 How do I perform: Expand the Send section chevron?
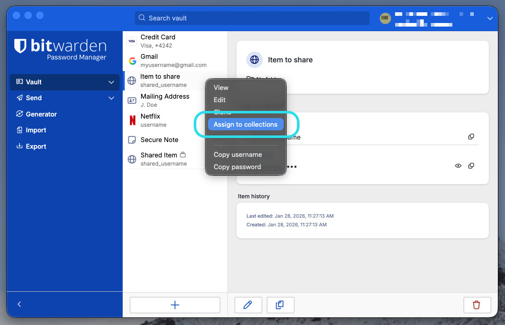111,98
